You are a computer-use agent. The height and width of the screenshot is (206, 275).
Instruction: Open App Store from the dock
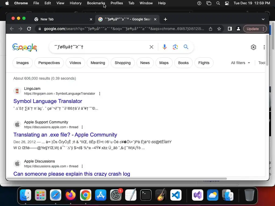pos(101,195)
